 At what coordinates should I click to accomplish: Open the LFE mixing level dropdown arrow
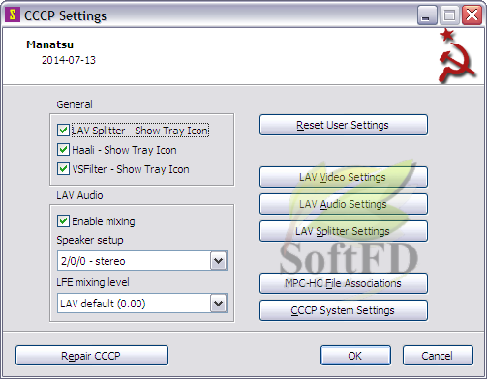[x=219, y=303]
